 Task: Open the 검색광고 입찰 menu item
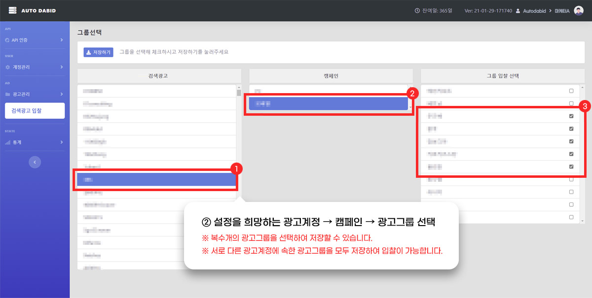[35, 111]
